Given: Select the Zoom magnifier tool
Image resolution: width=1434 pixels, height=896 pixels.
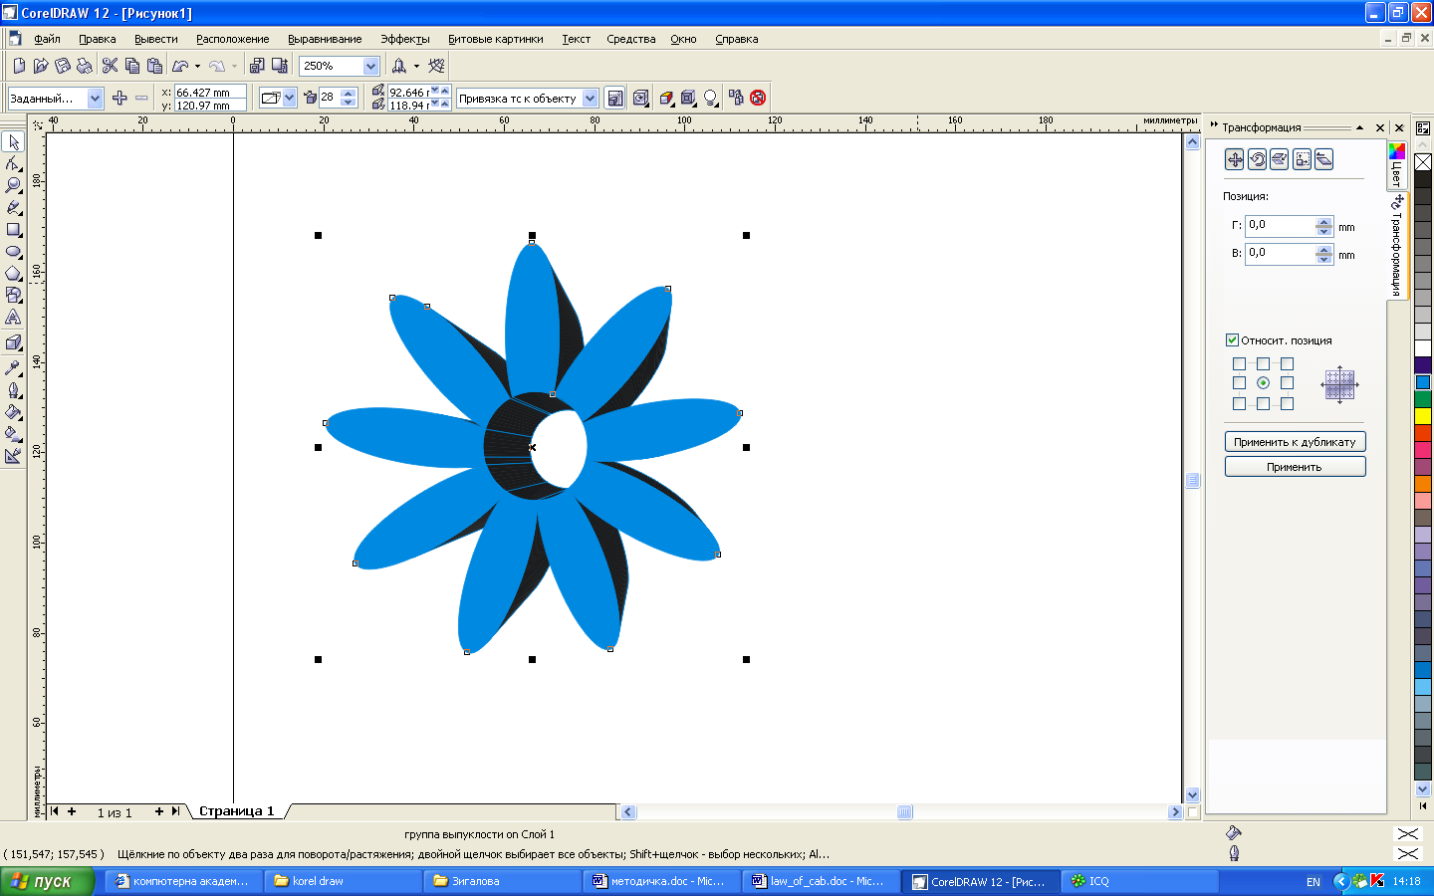Looking at the screenshot, I should (x=13, y=185).
